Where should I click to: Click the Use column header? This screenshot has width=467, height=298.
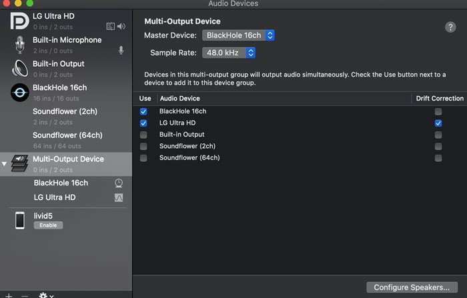(x=145, y=99)
